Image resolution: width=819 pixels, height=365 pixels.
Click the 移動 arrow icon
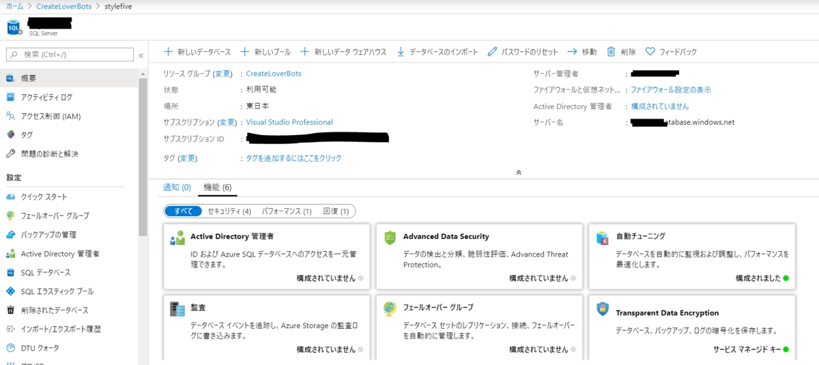pos(573,52)
